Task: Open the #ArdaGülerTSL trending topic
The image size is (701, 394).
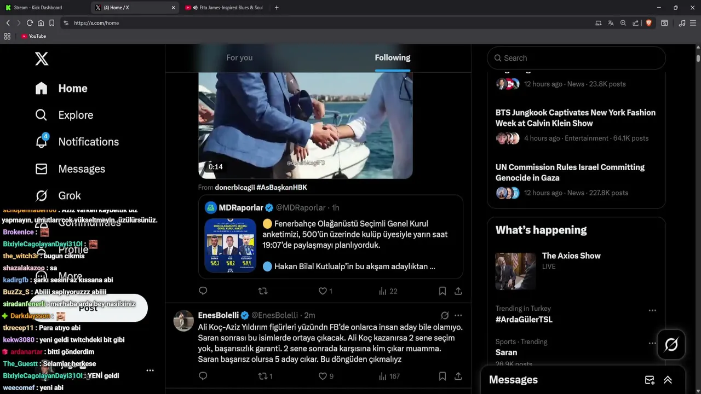Action: click(524, 320)
